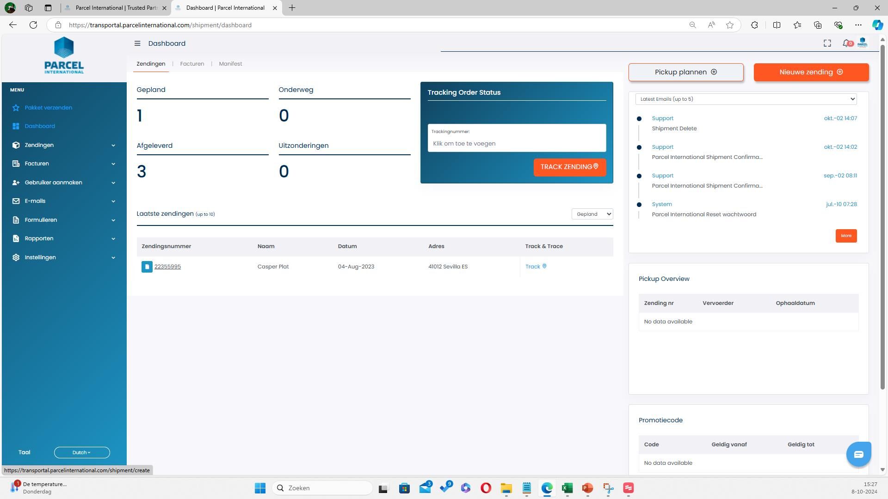Screen dimensions: 888x499
Task: Open the Latest Emails dropdown
Action: click(x=746, y=99)
